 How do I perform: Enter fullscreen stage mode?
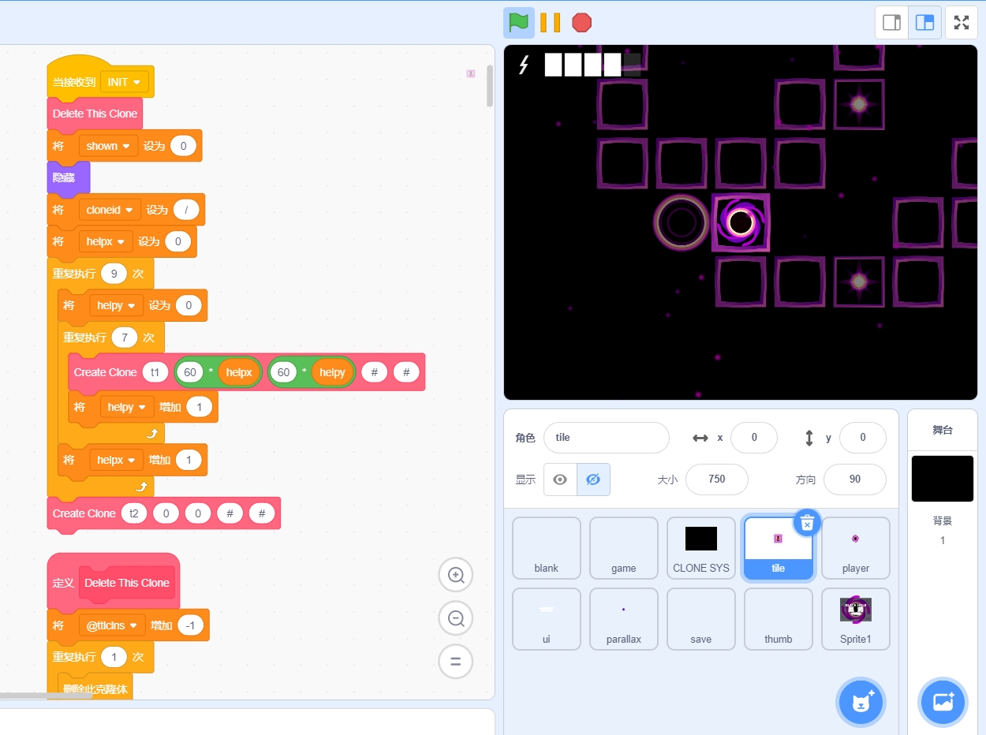tap(961, 23)
